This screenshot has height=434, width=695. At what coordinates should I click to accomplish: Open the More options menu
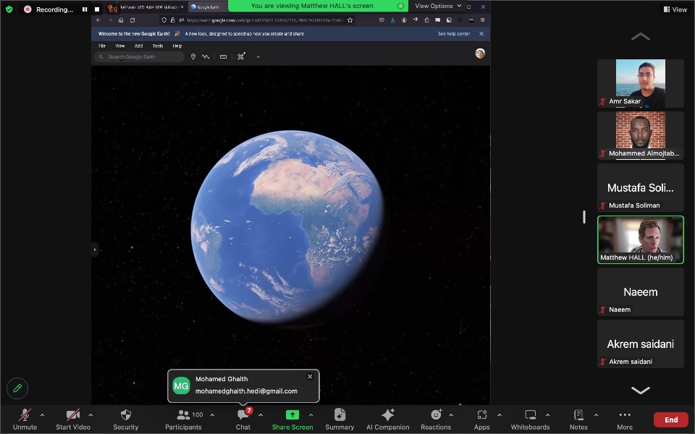click(625, 420)
